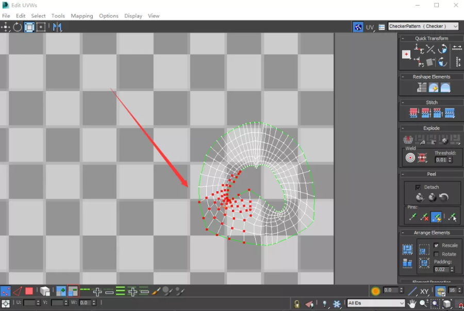
Task: Open the CheckerPattern texture dropdown
Action: pos(423,26)
